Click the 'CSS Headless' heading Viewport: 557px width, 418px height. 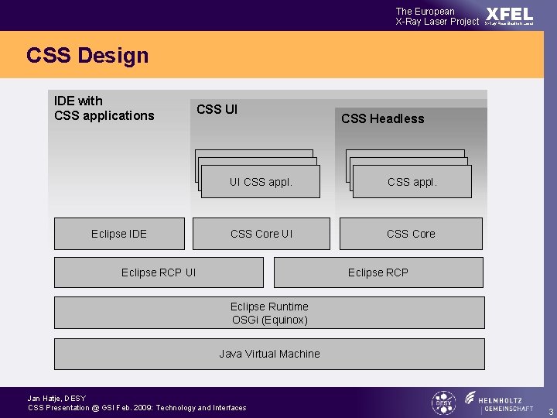point(383,118)
